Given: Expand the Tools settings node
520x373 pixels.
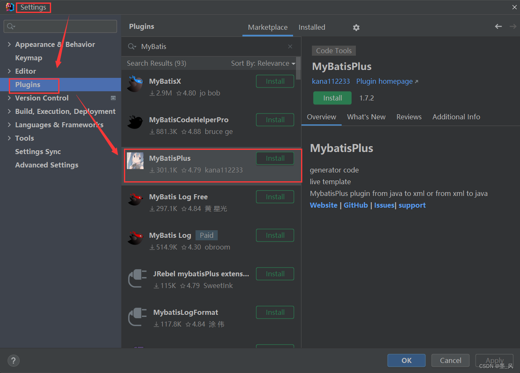Looking at the screenshot, I should (9, 138).
